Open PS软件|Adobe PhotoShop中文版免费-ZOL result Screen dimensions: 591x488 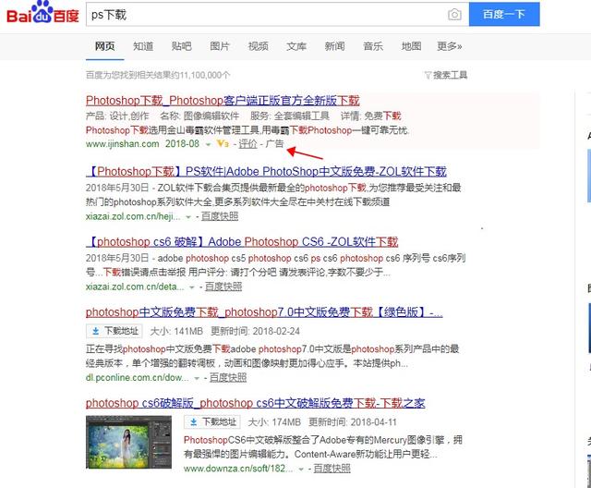pyautogui.click(x=266, y=172)
